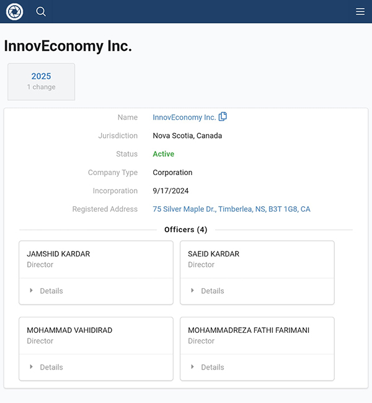Screen dimensions: 372x403
Task: Click the MOHAMMAD VAHIDIRAD officer name
Action: click(69, 330)
